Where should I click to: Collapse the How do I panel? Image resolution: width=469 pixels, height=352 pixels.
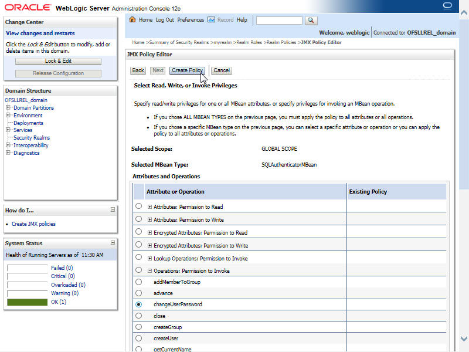[x=113, y=210]
